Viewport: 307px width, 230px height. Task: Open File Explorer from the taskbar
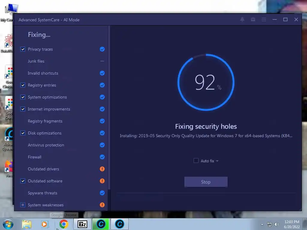tap(27, 224)
